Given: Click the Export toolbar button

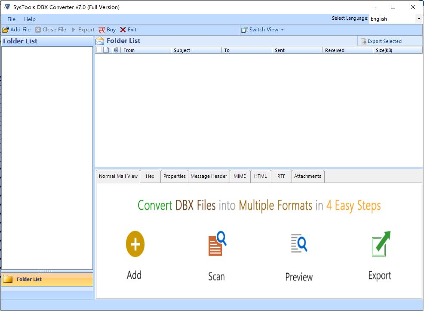Looking at the screenshot, I should 83,30.
